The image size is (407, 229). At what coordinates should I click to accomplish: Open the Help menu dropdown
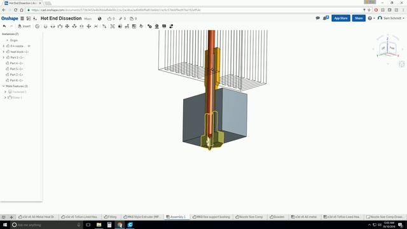tap(371, 18)
